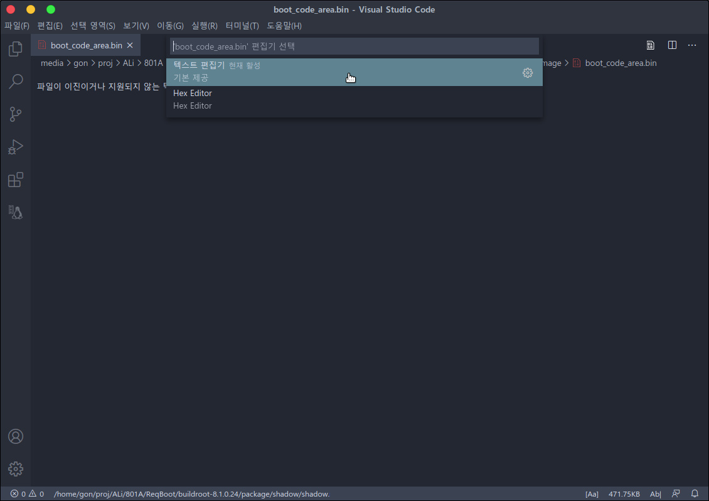Toggle the [Aa] indicator in the status bar
709x501 pixels.
coord(591,493)
